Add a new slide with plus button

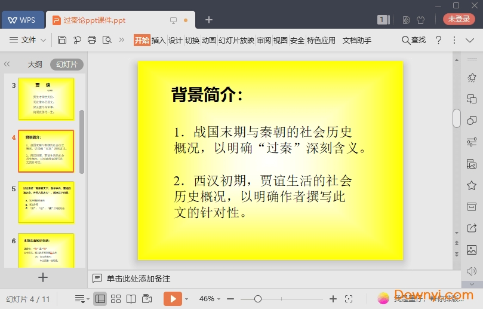tap(43, 277)
